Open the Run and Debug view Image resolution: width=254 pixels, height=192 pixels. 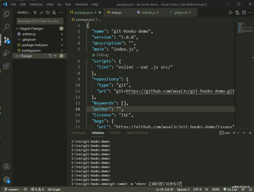click(x=6, y=53)
